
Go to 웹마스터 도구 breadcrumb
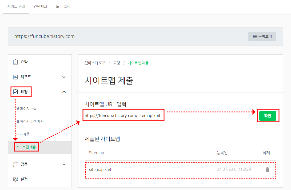(95, 63)
